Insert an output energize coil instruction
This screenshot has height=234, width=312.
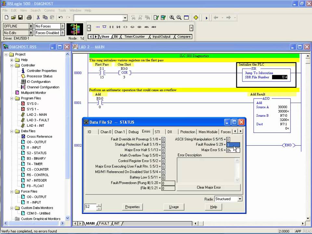tap(125, 27)
